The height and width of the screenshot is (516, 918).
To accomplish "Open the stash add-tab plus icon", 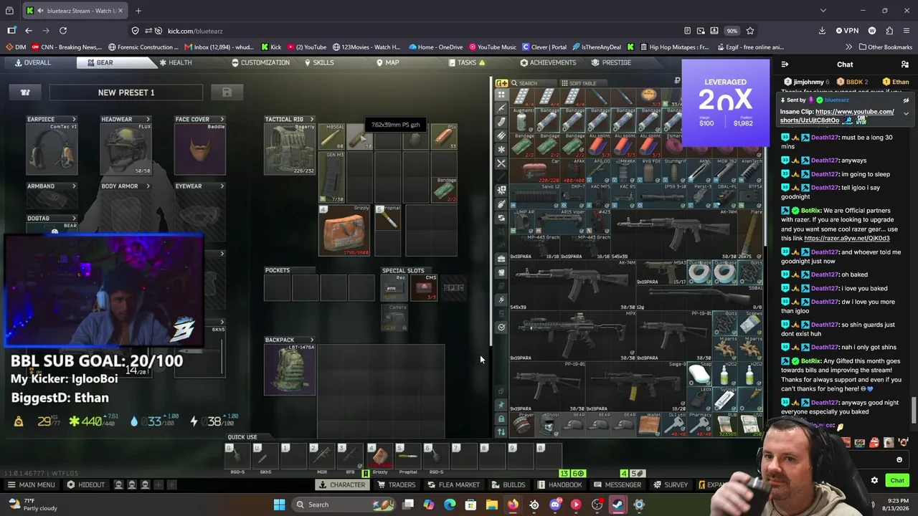I will click(502, 83).
